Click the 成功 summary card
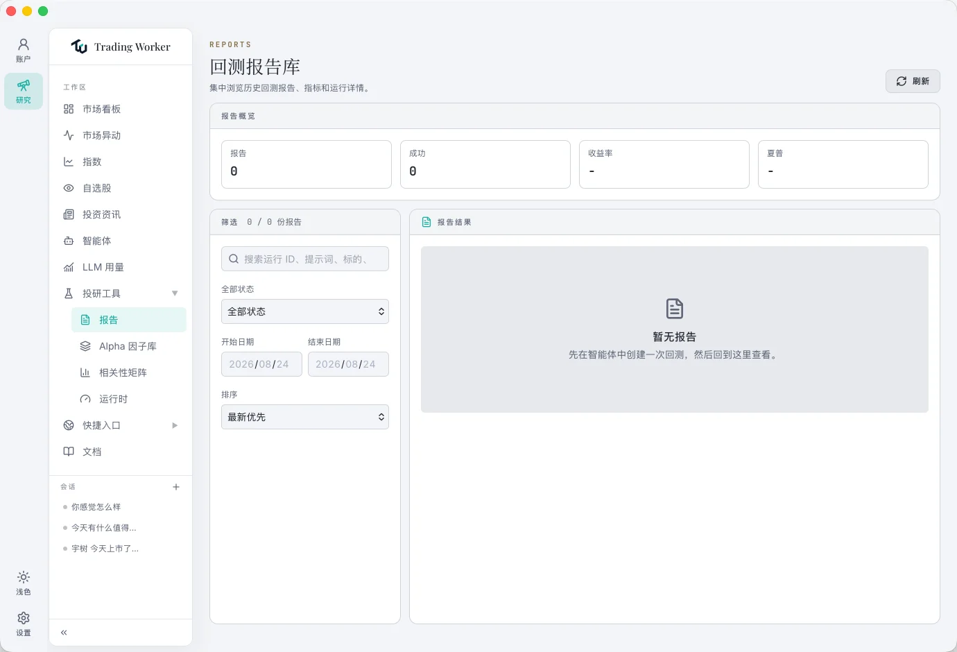Image resolution: width=957 pixels, height=652 pixels. point(485,164)
